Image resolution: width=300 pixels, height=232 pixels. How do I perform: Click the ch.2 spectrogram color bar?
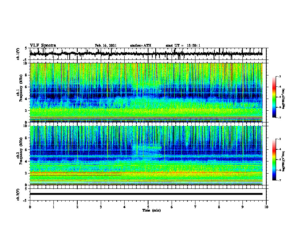click(274, 160)
